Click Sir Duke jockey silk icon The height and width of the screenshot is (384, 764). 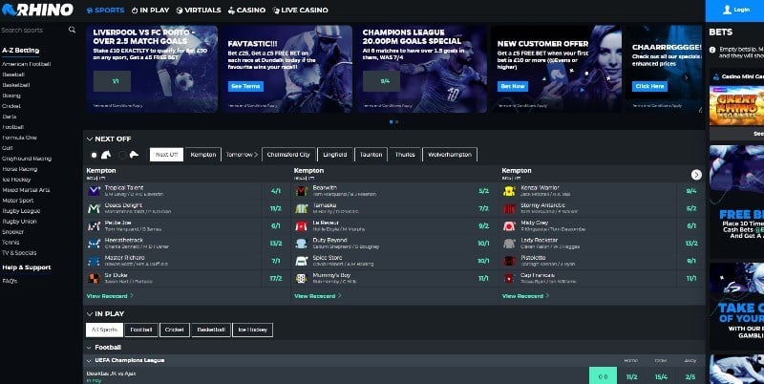tap(94, 278)
